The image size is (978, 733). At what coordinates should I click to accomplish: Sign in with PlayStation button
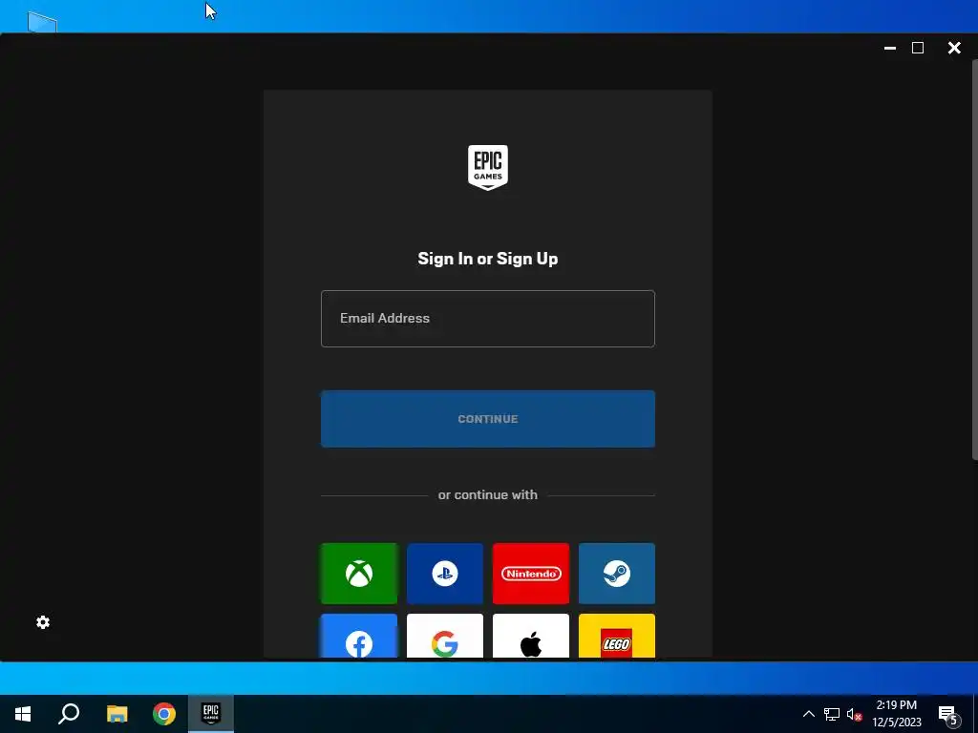[x=445, y=574]
